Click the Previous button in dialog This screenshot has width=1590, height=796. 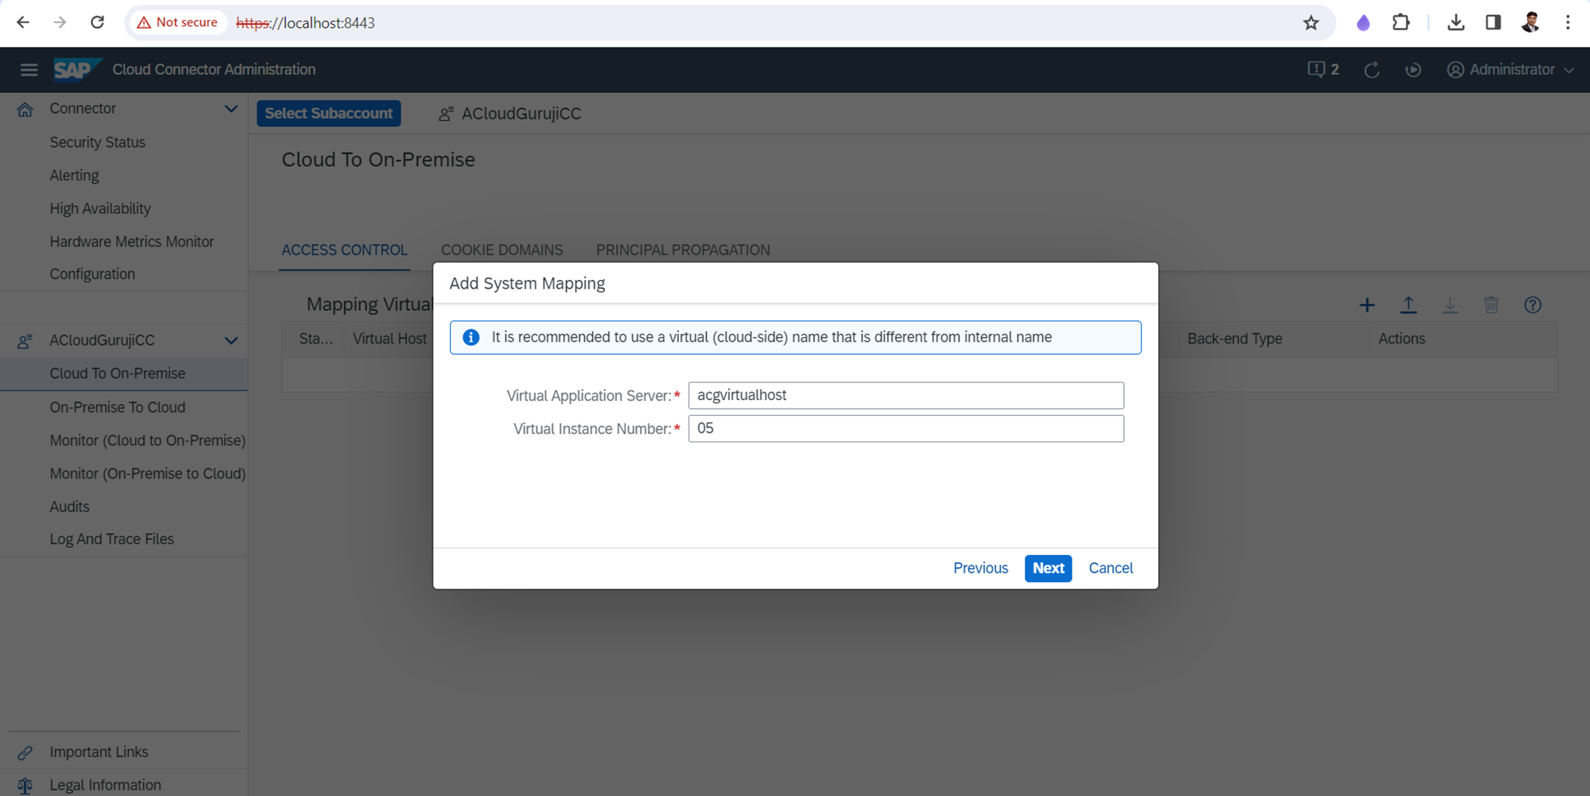(x=980, y=568)
